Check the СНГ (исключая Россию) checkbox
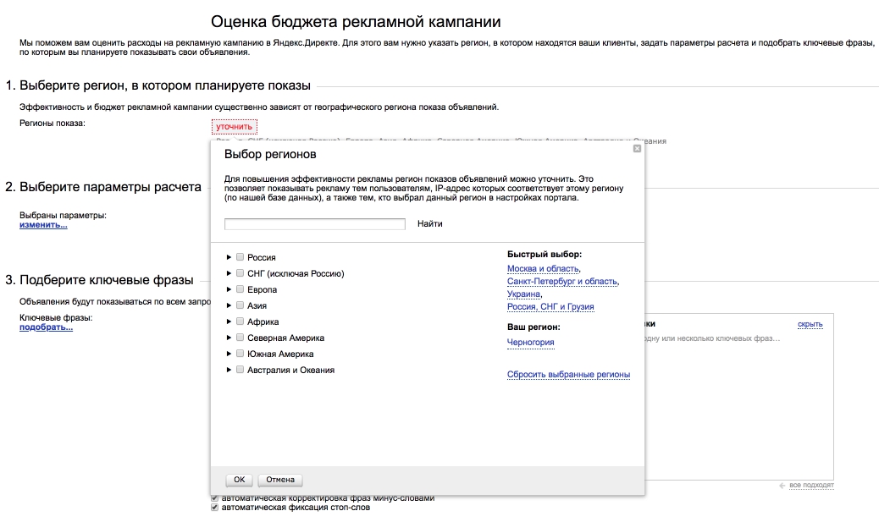This screenshot has width=879, height=522. click(240, 273)
